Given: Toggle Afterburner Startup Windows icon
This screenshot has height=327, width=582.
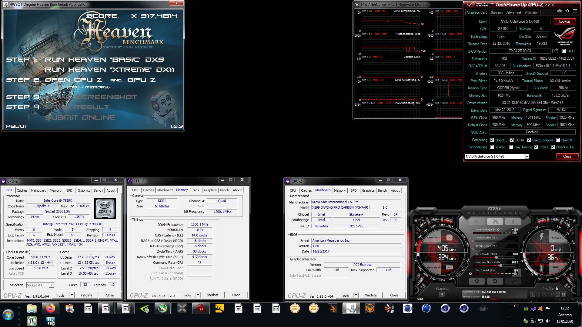Looking at the screenshot, I should click(442, 294).
